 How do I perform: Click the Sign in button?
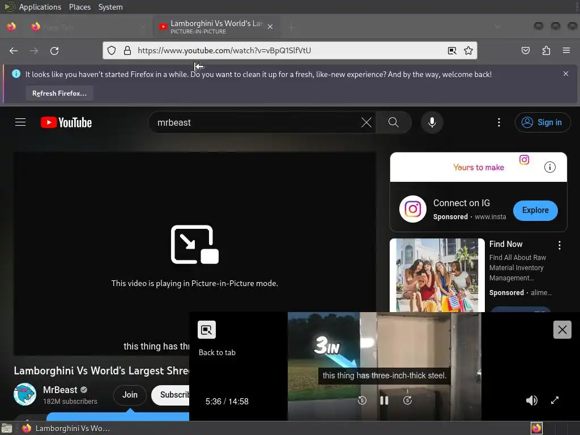point(542,122)
